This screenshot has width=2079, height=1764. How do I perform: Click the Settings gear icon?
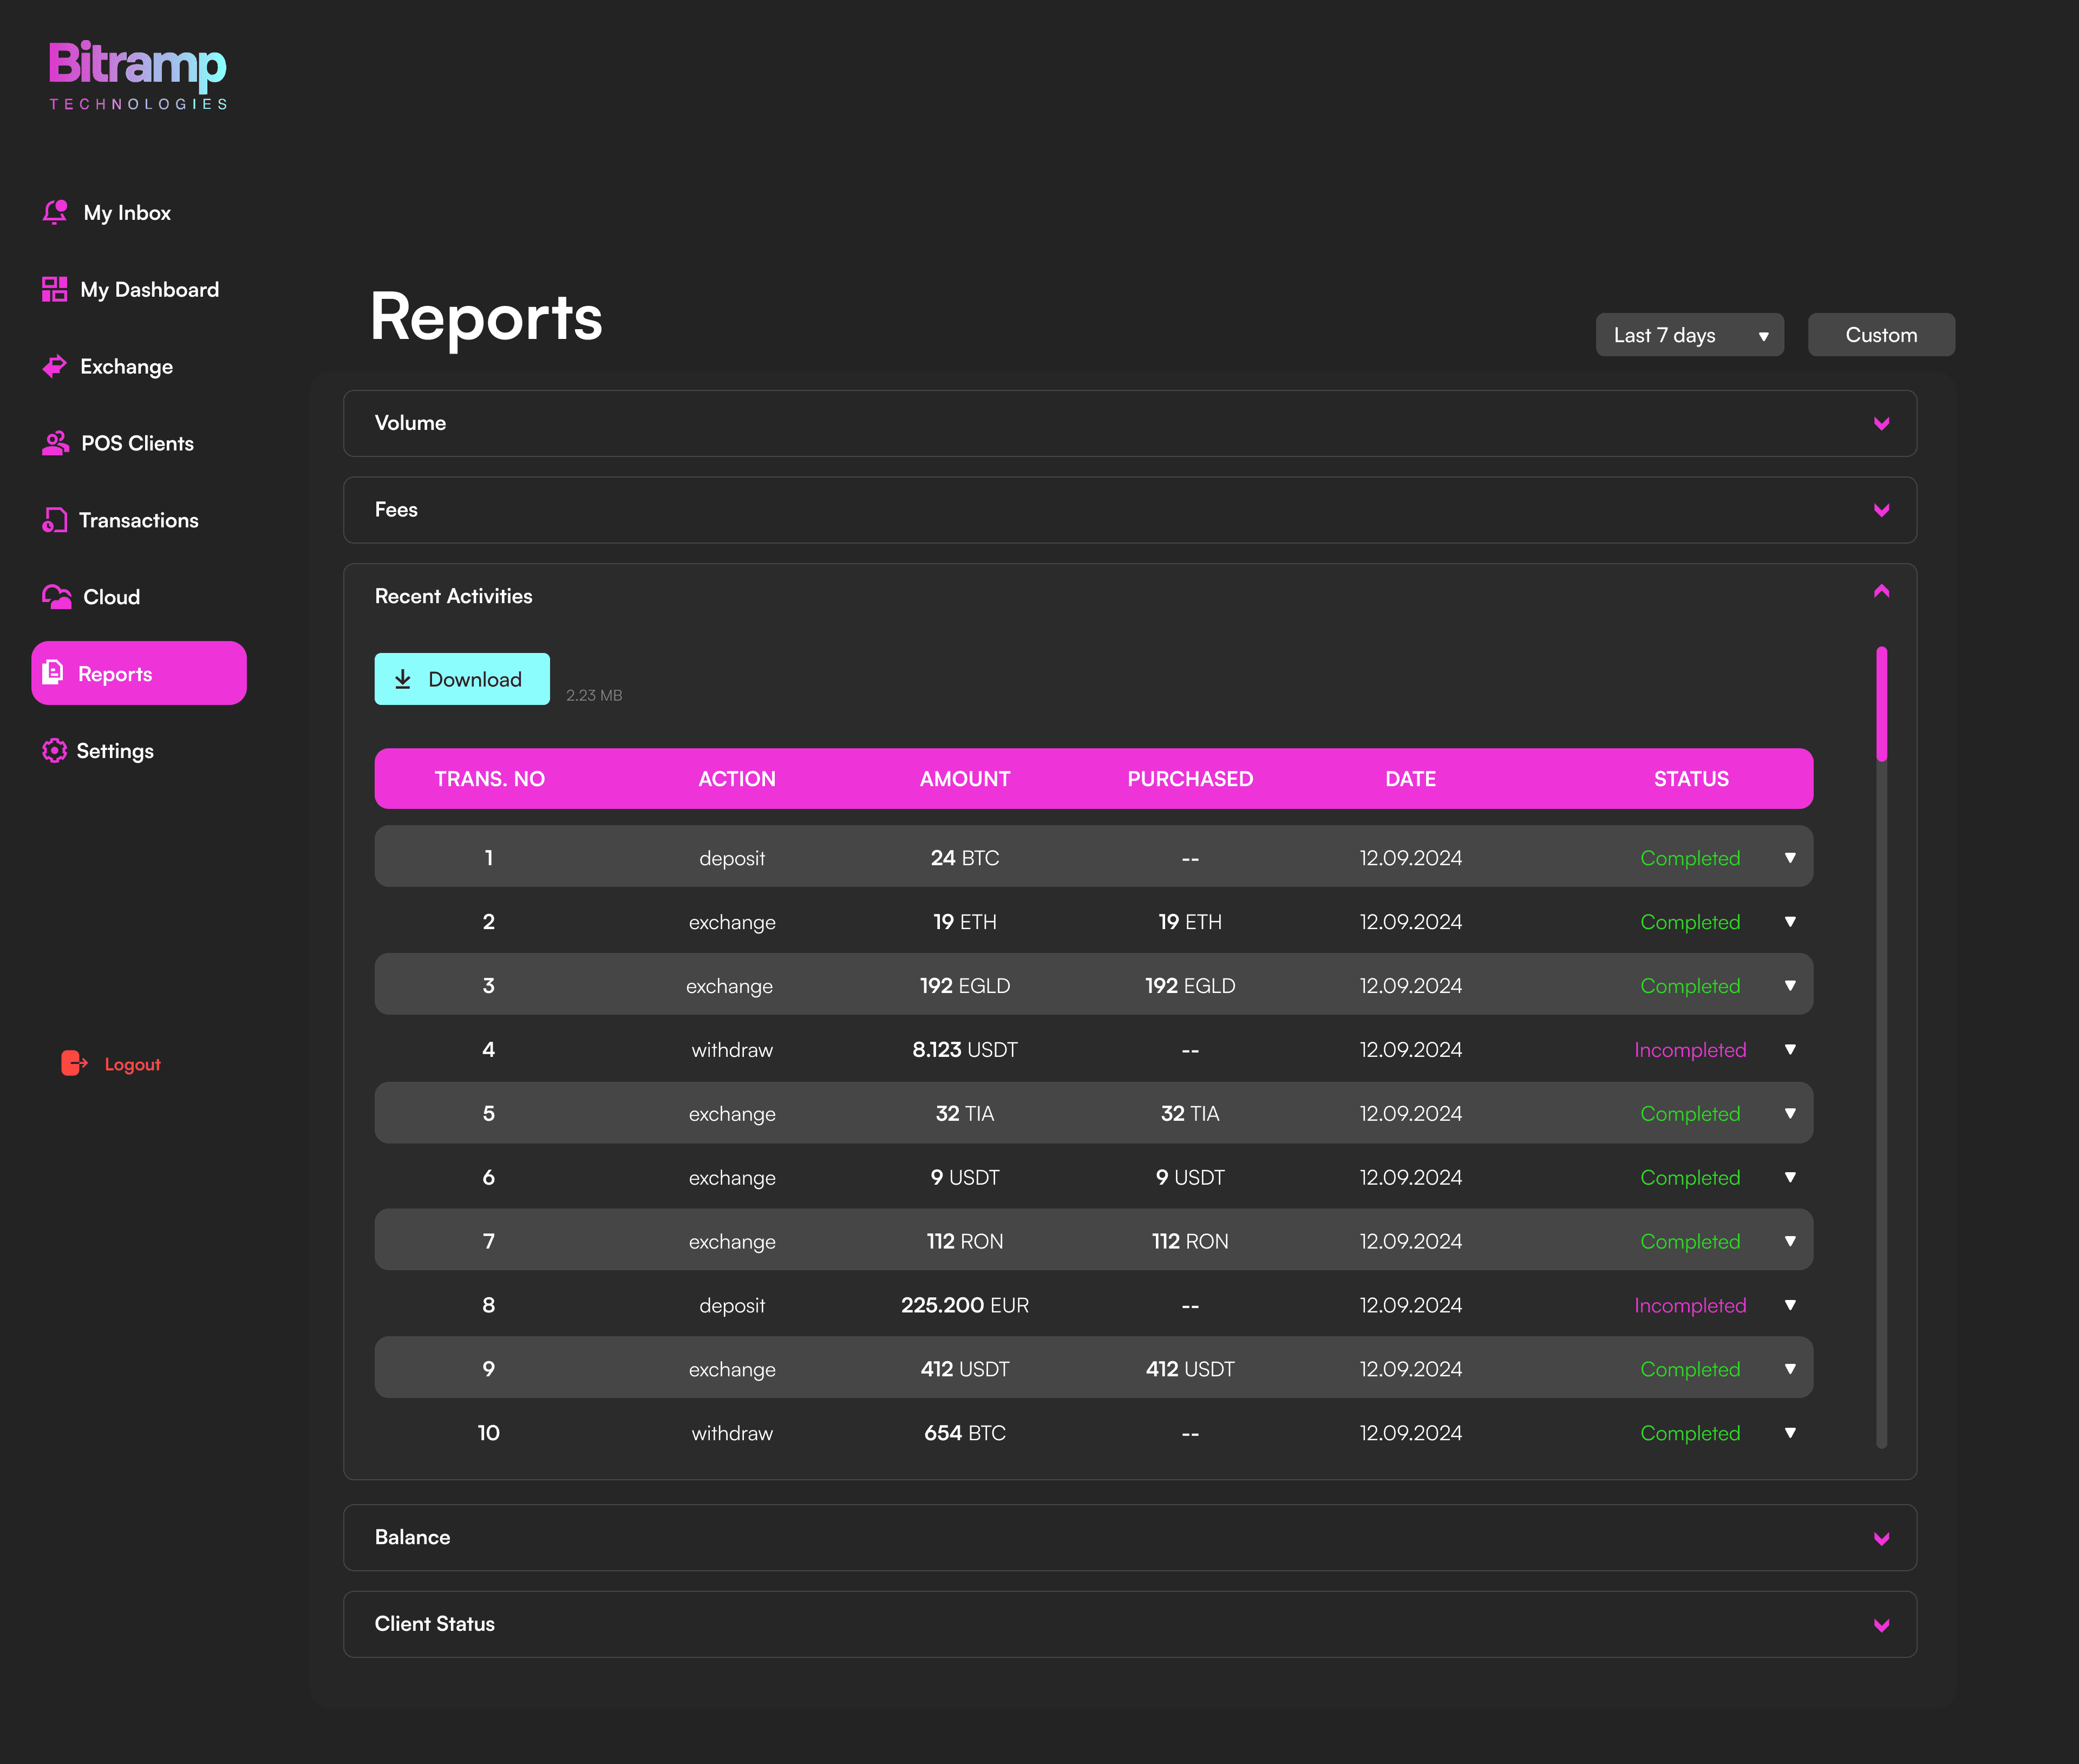click(x=55, y=751)
